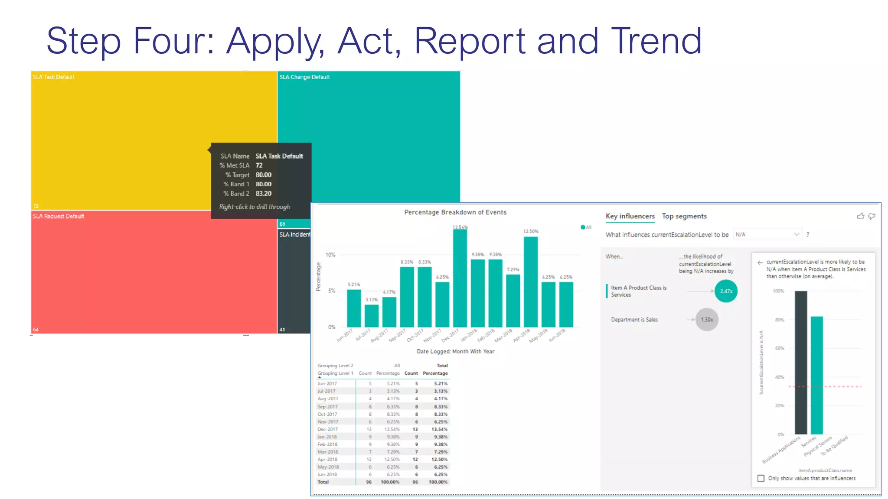Click the 'All' legend marker dot
Screen dimensions: 888x499
[583, 227]
